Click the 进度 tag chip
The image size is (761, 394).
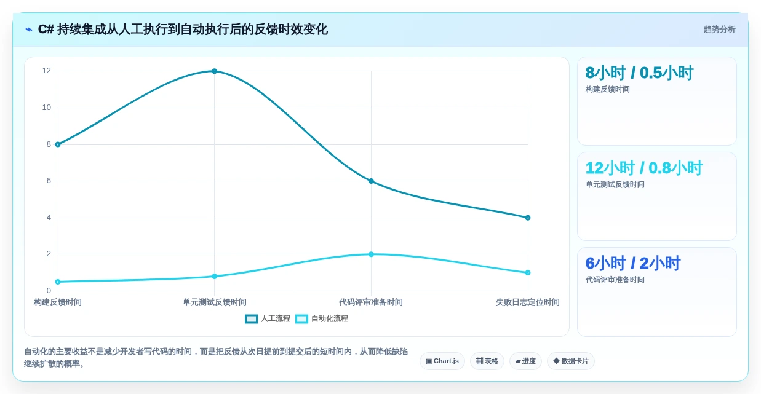[x=525, y=361]
